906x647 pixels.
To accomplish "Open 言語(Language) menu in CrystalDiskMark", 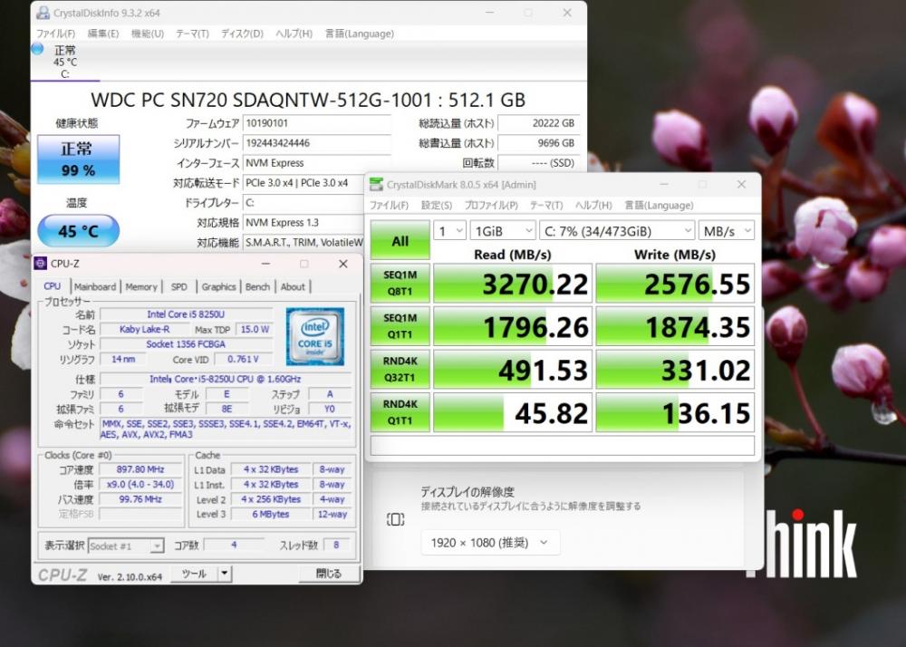I will (659, 205).
